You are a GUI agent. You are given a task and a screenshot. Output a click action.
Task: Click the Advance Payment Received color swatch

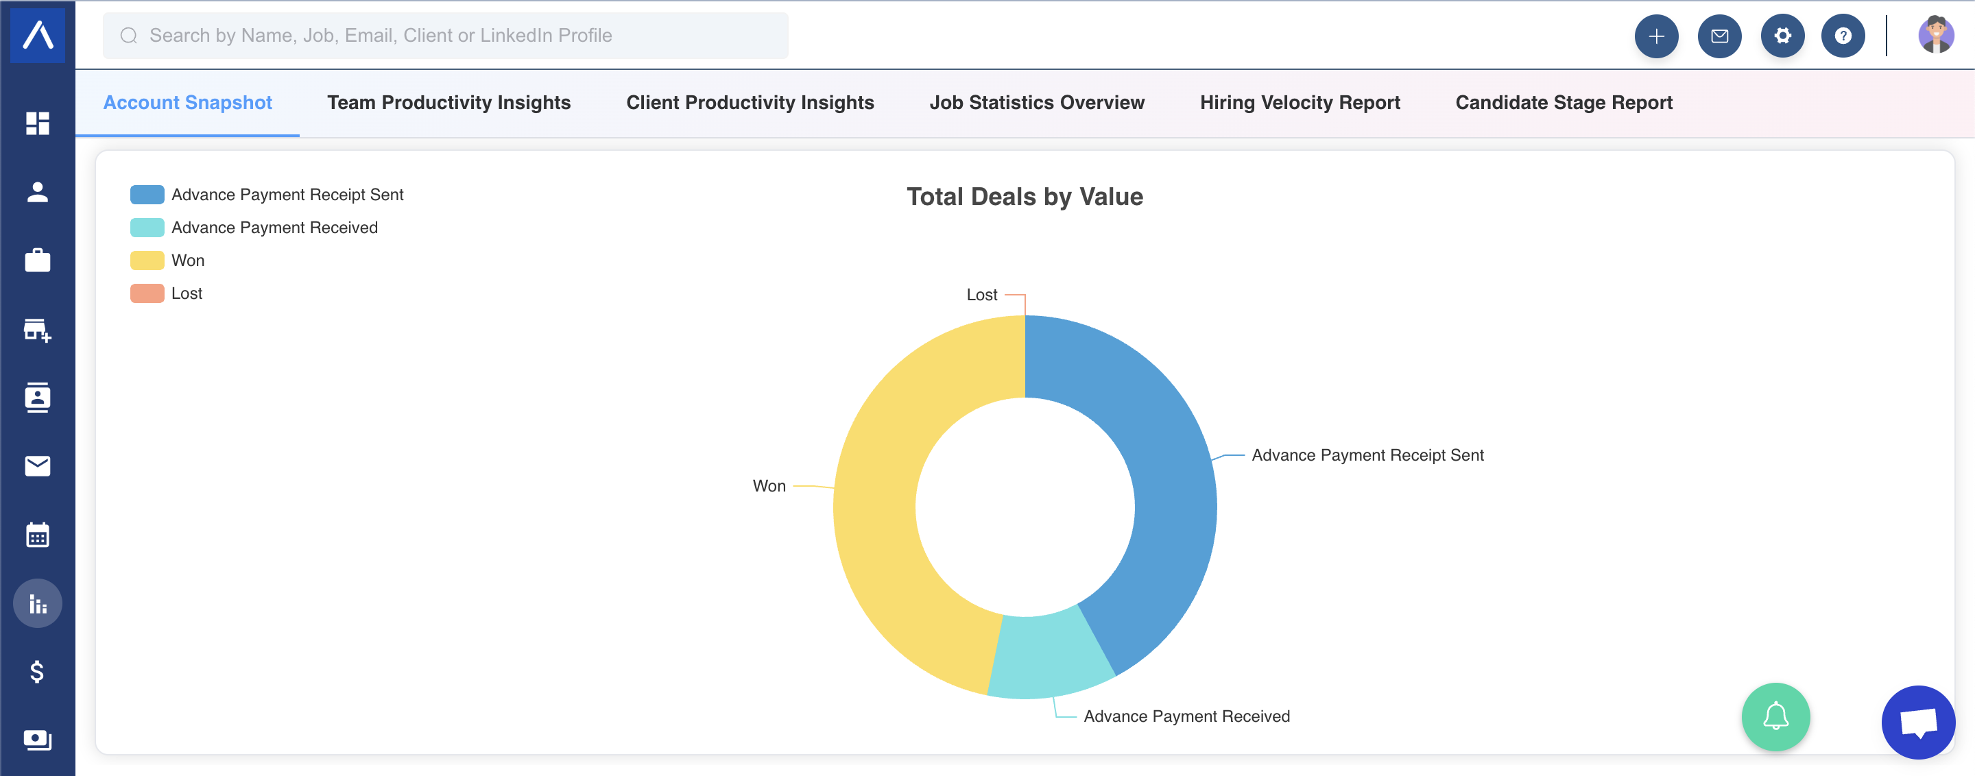click(147, 228)
